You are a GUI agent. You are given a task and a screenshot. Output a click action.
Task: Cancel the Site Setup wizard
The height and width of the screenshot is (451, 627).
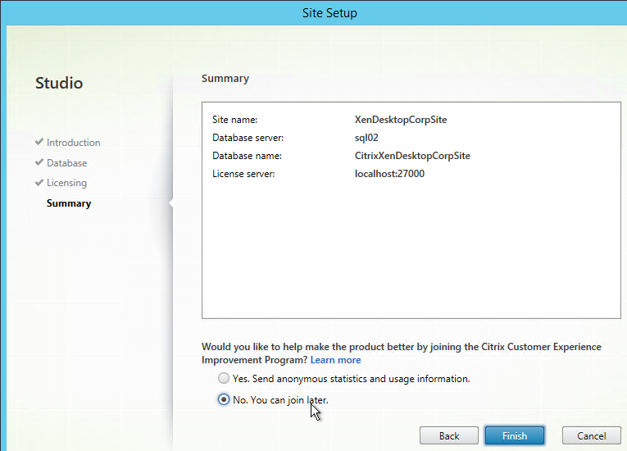coord(591,435)
